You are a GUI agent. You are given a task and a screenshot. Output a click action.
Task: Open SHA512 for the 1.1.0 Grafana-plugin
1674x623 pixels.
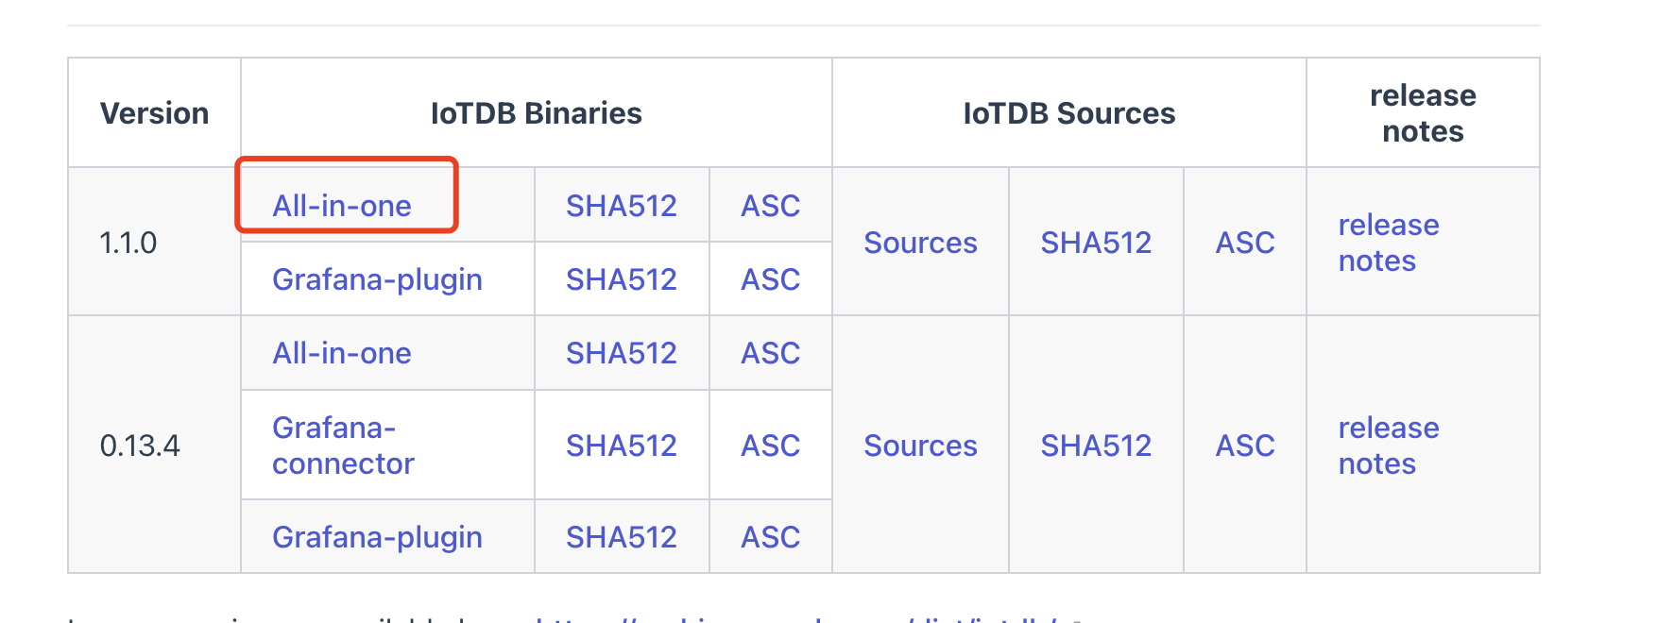[x=621, y=279]
